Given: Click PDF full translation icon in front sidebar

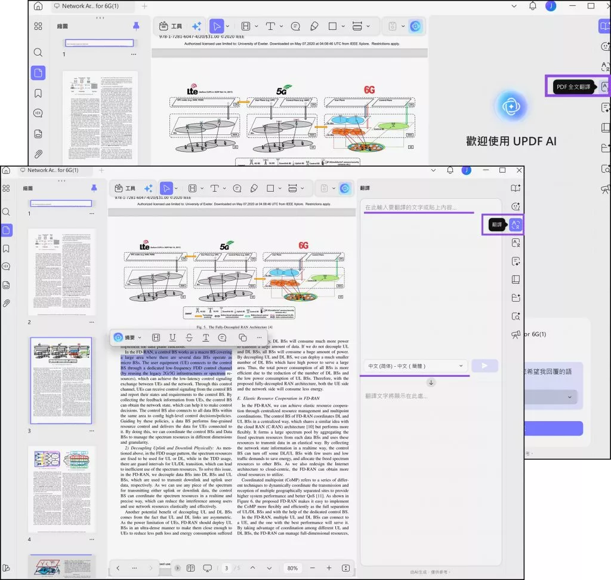Looking at the screenshot, I should point(516,243).
